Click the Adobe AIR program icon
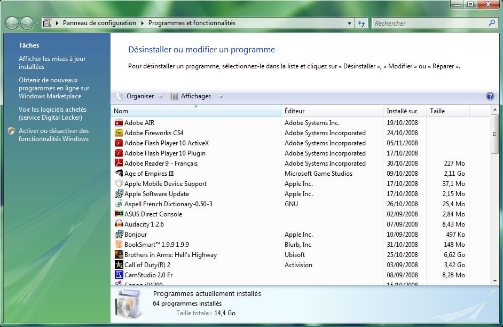The image size is (503, 327). [119, 122]
